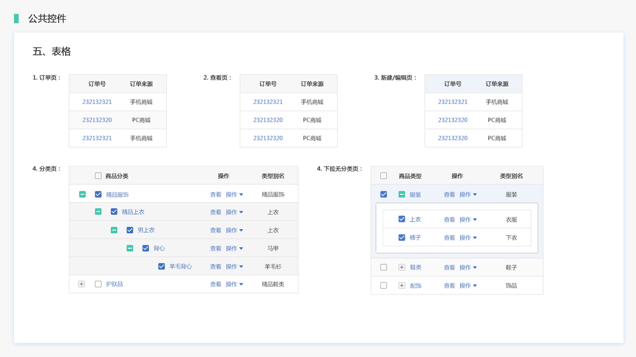636x357 pixels.
Task: Click the green minus icon next to 背心
Action: [130, 248]
